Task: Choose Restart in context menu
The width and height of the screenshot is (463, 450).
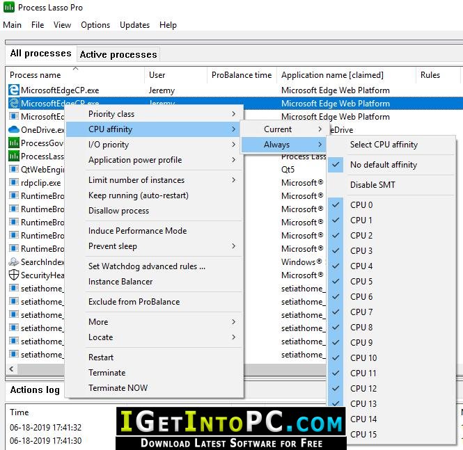Action: [x=154, y=357]
